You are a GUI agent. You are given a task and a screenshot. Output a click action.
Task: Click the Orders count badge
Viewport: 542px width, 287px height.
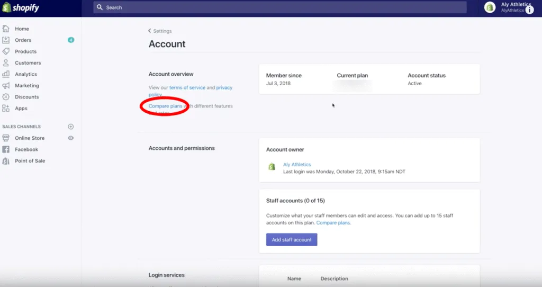(x=71, y=40)
